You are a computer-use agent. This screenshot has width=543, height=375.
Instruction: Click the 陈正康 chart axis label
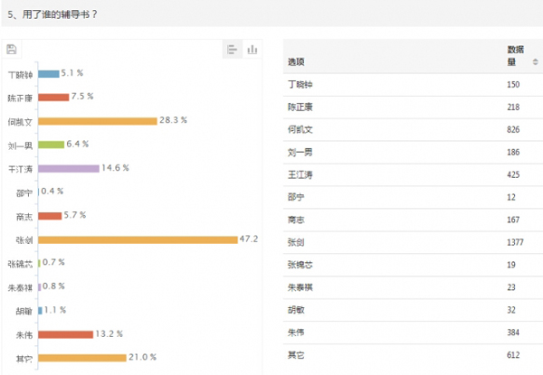pos(20,98)
